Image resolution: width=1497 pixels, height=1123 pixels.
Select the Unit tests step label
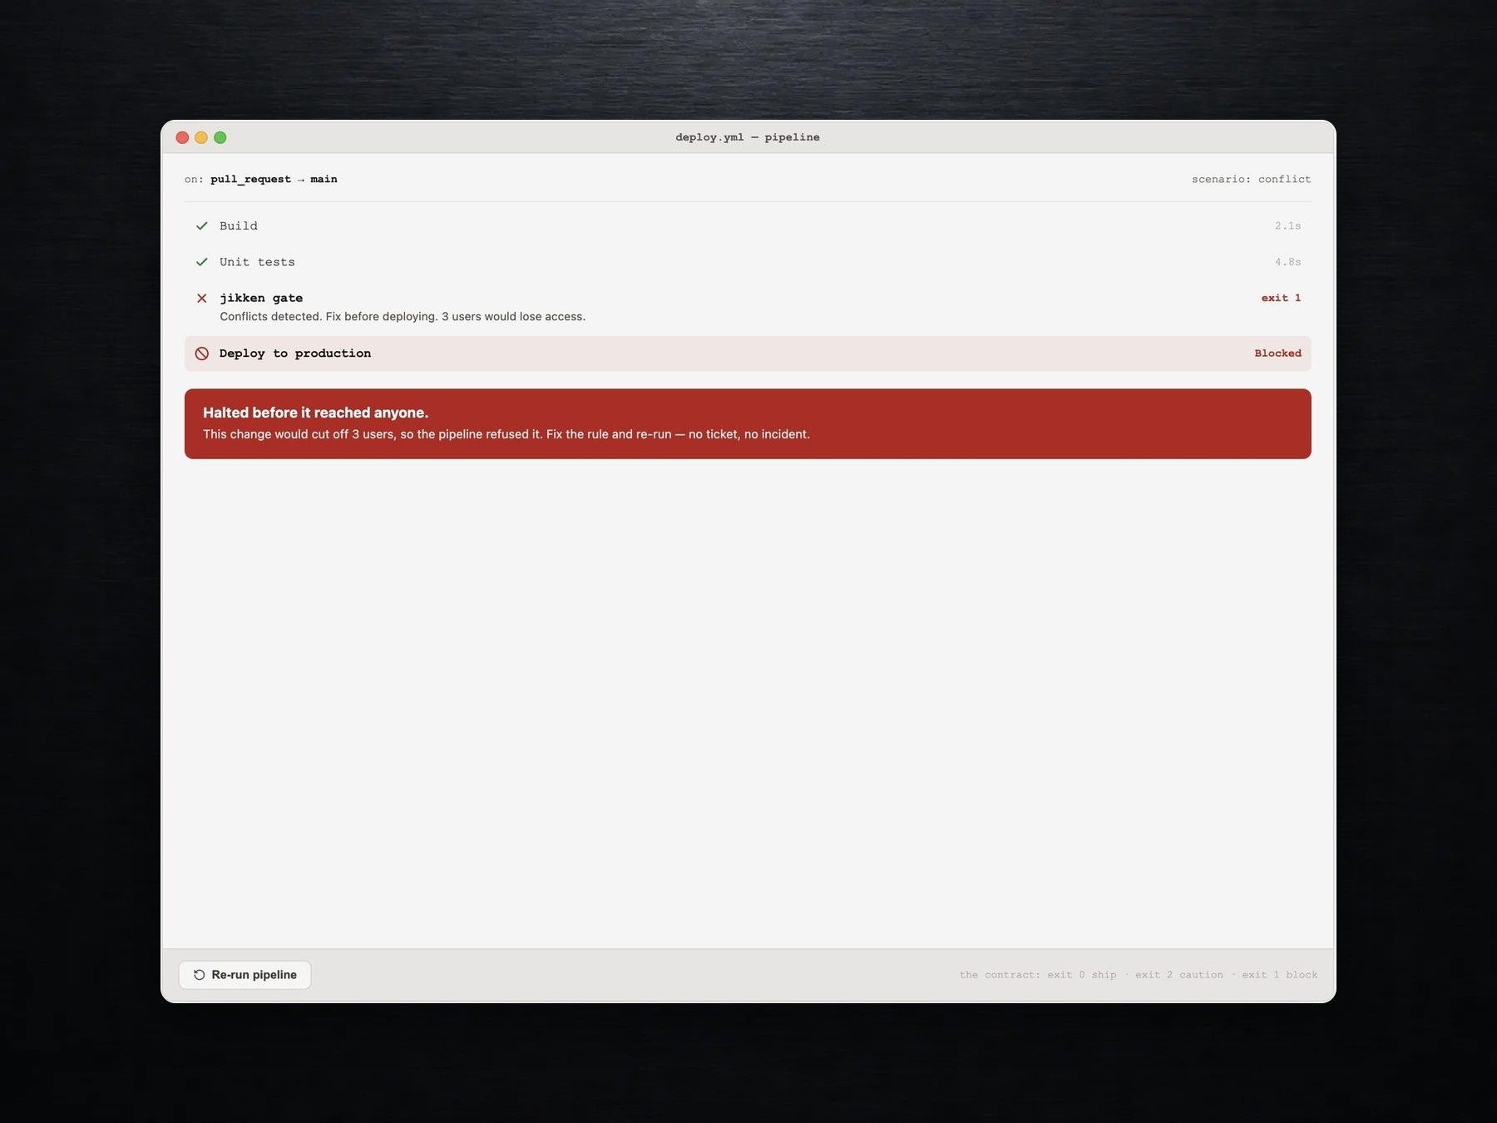point(257,262)
